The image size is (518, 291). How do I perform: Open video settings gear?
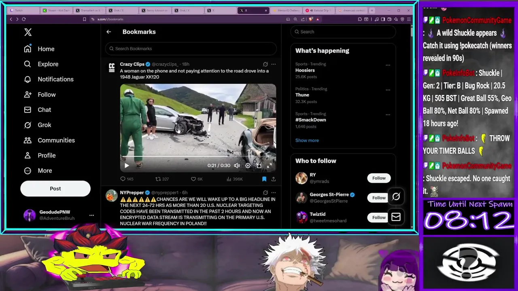[x=248, y=165]
